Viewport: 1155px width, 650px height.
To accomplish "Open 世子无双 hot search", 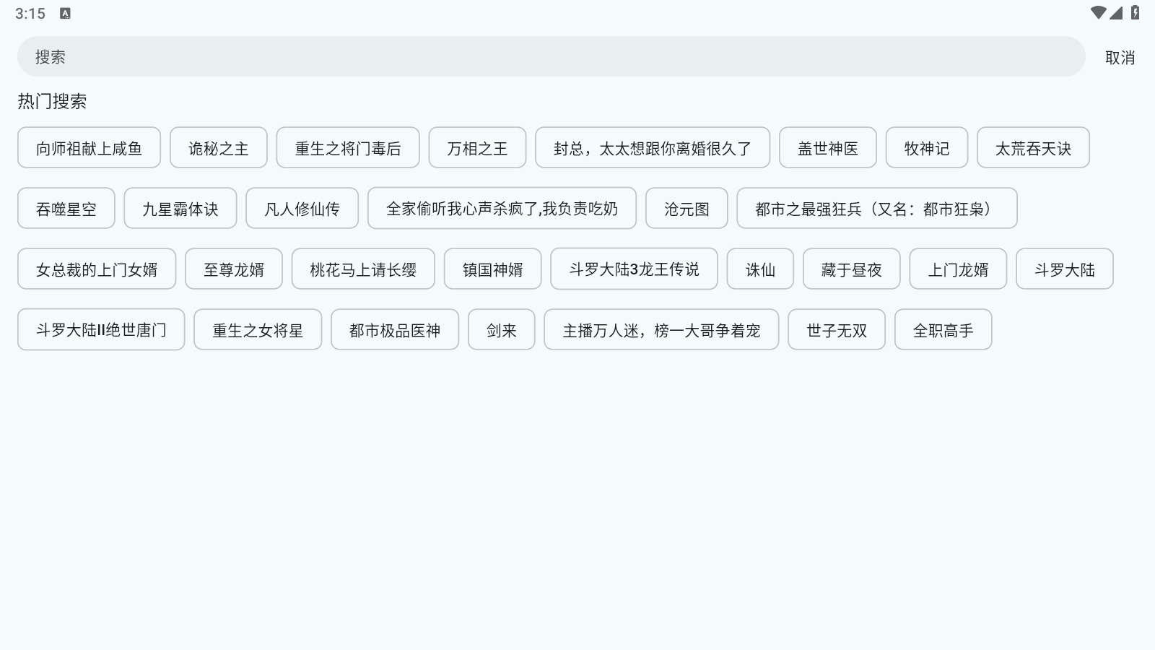I will [836, 329].
